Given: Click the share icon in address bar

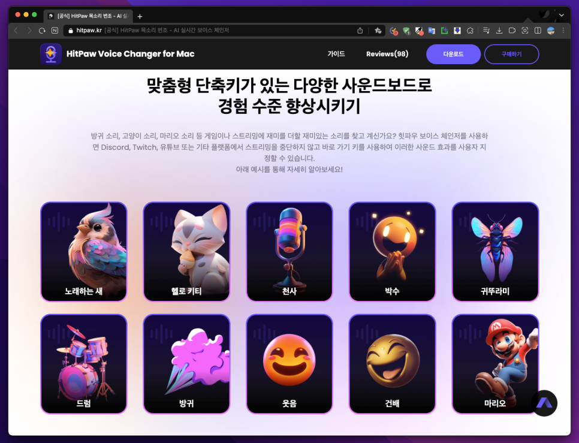Looking at the screenshot, I should 360,30.
